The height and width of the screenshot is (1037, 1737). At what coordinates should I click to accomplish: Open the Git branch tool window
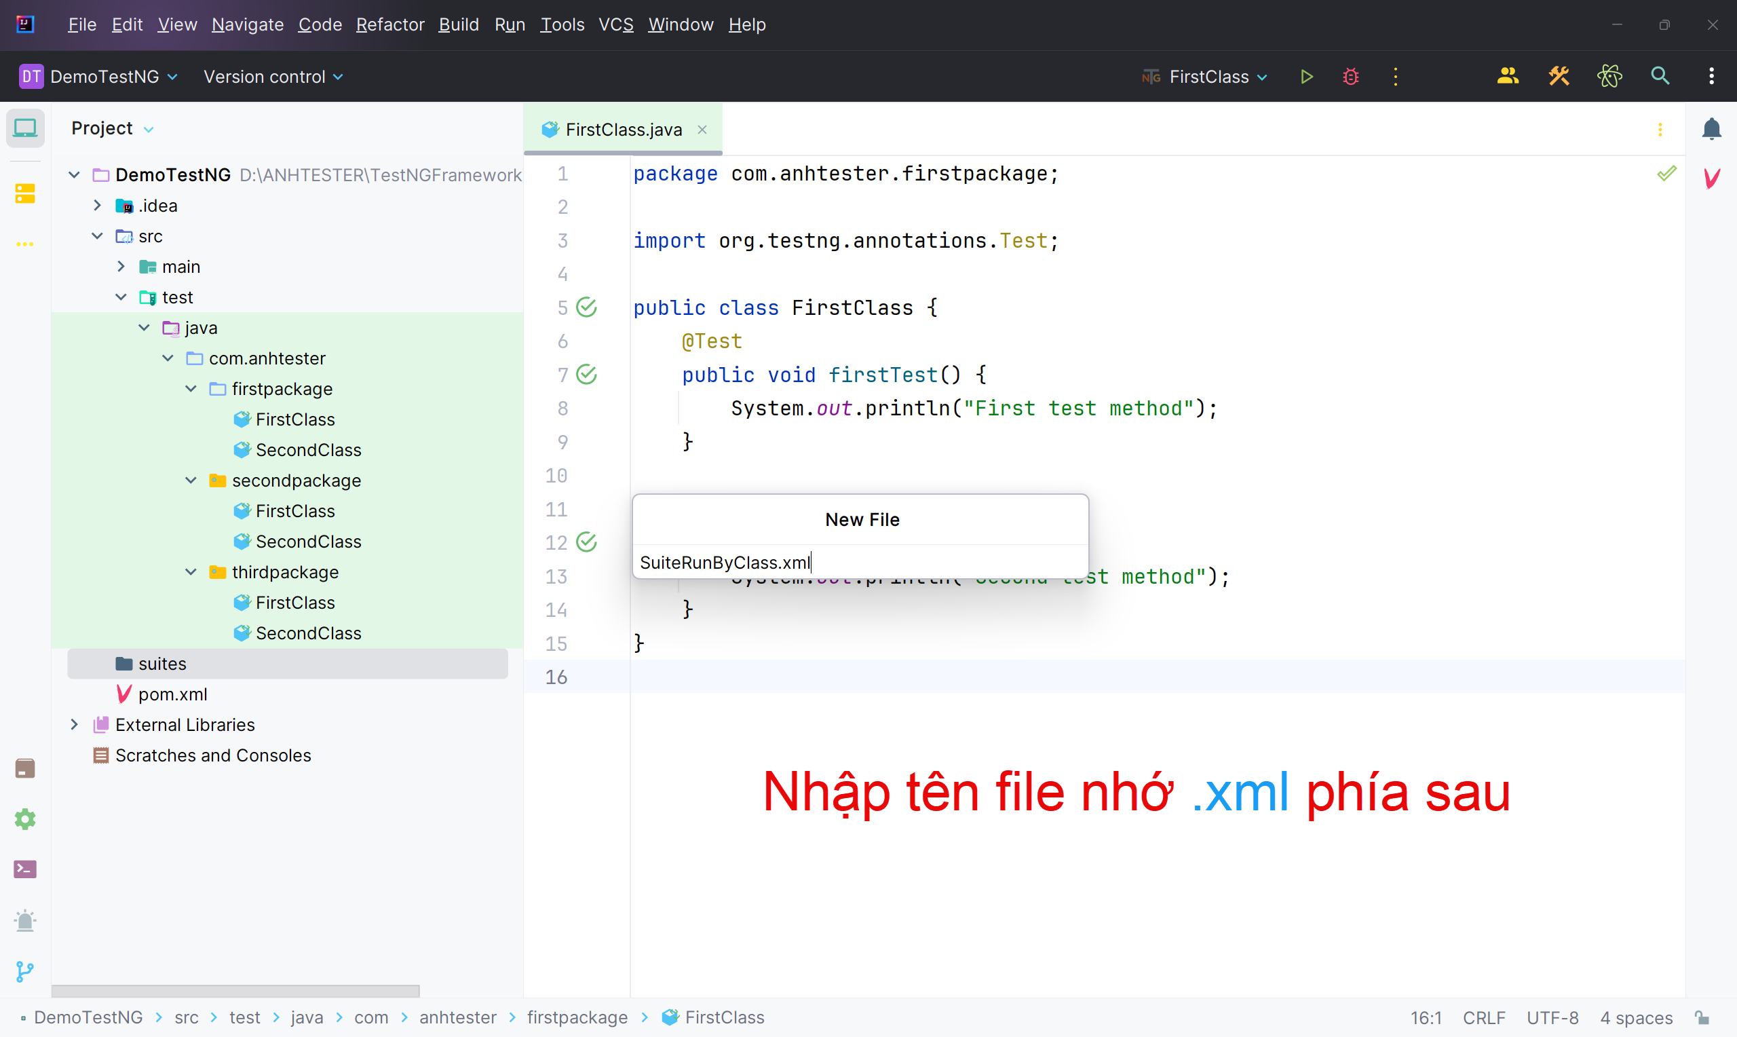tap(25, 971)
